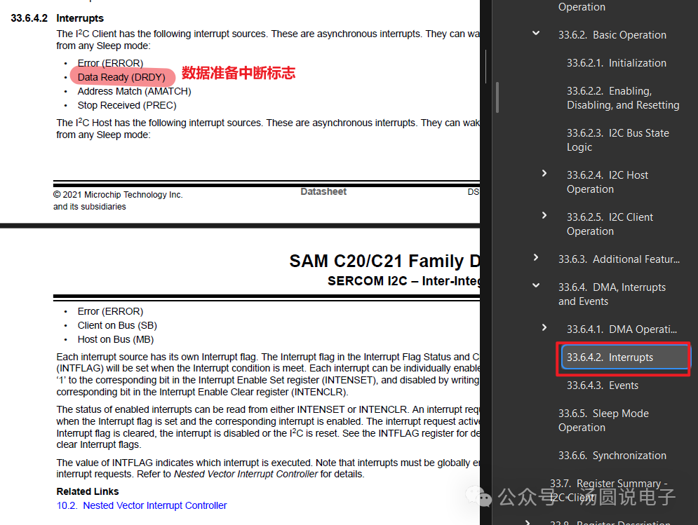
Task: Navigate to 33.6.5. Sleep Mode Operation
Action: 603,421
